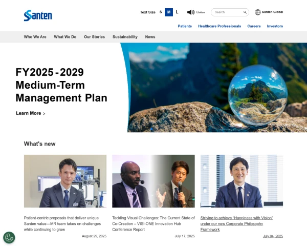Open the Our Stories menu item
Viewport: 307px width, 246px height.
(94, 37)
